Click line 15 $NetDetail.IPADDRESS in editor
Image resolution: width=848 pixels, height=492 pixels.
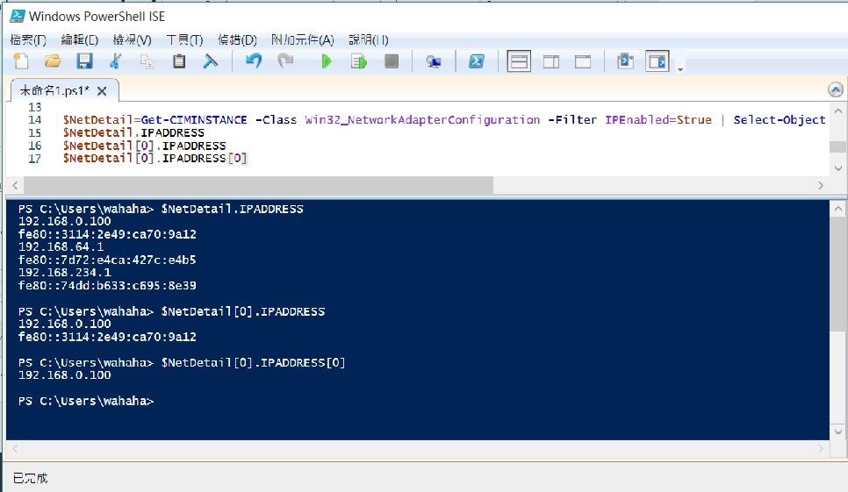point(133,132)
